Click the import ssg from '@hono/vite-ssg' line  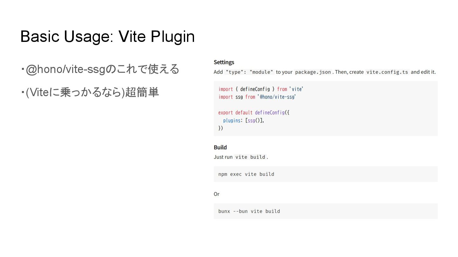257,97
